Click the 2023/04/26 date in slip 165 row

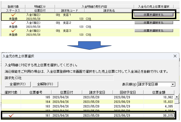tap(61, 97)
